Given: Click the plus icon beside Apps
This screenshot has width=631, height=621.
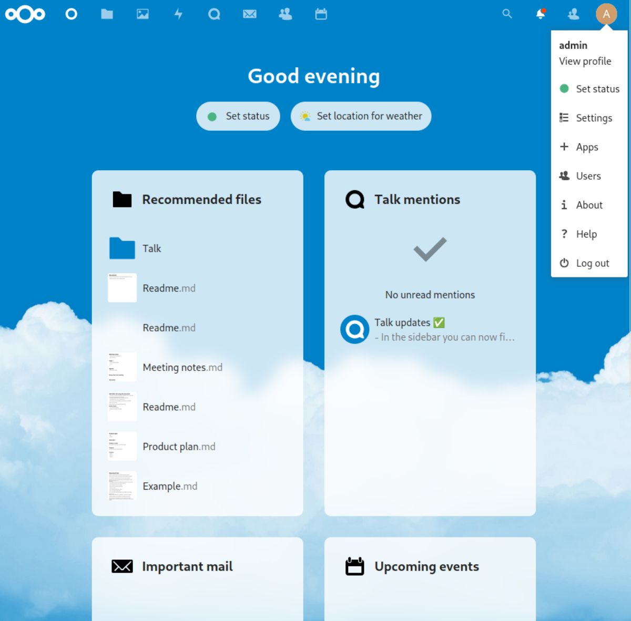Looking at the screenshot, I should 564,147.
